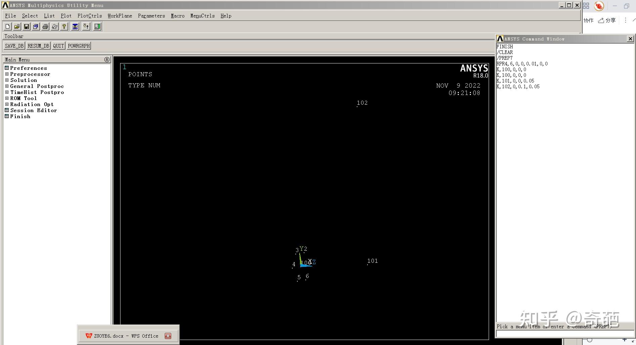Close the ZUOYE6.docx WPS preview
Image resolution: width=636 pixels, height=345 pixels.
(168, 336)
